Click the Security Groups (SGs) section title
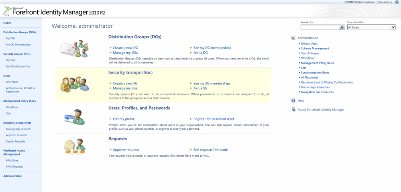The height and width of the screenshot is (192, 401). 130,72
